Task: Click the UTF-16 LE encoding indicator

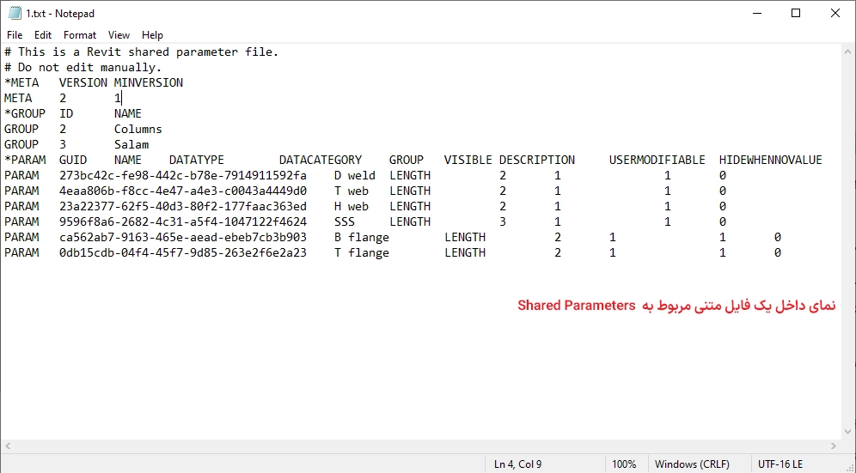Action: tap(780, 464)
